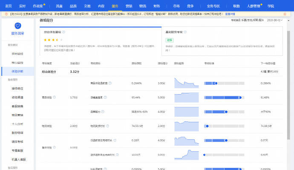
Task: Click help icon next to 商品体验退款率
Action: pyautogui.click(x=110, y=83)
